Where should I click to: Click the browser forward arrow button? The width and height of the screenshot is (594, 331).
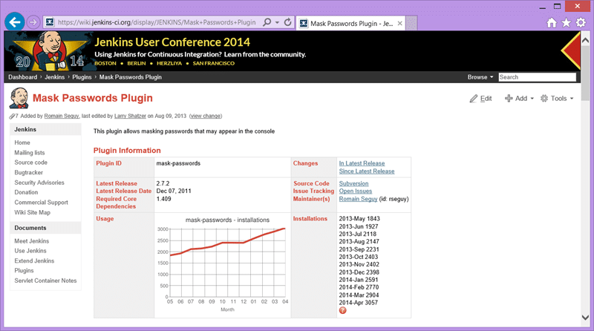point(33,22)
